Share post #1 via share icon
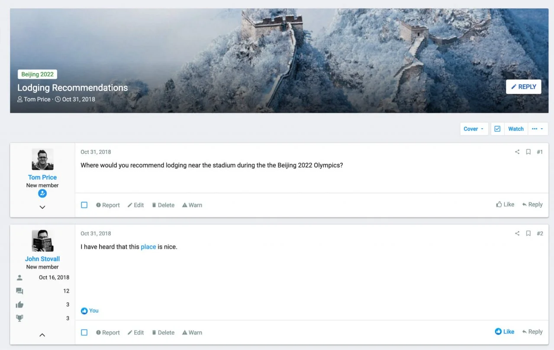Viewport: 554px width, 350px height. [517, 152]
